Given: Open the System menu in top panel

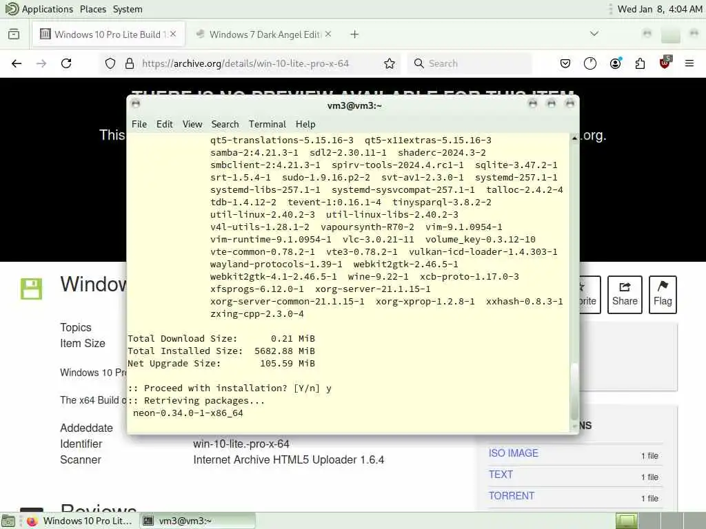Looking at the screenshot, I should [x=128, y=9].
